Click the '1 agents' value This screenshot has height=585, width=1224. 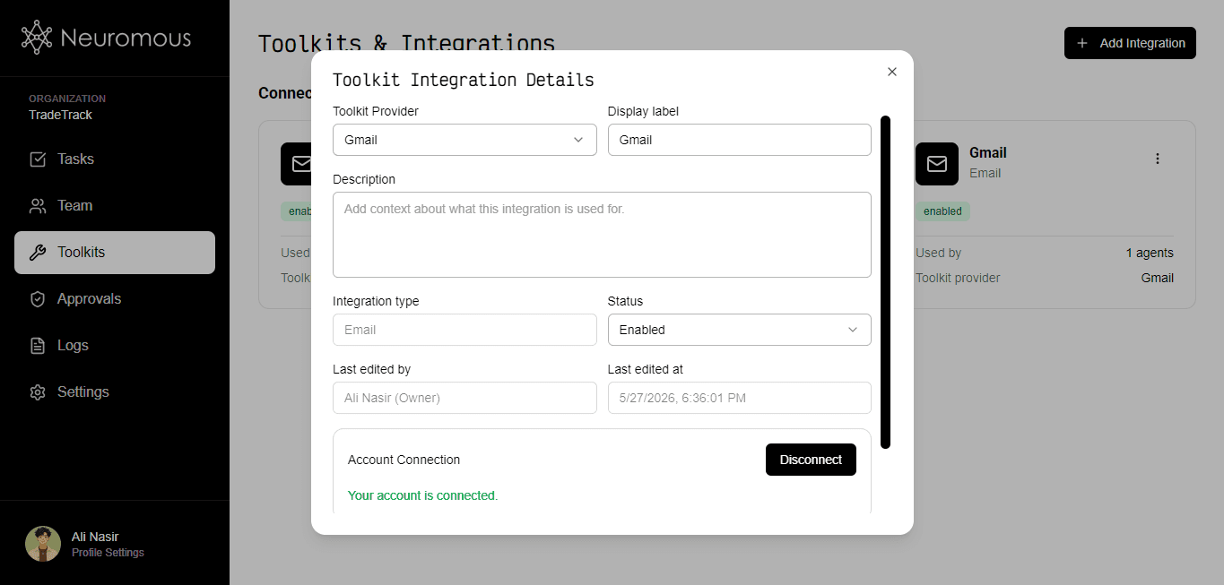coord(1150,253)
